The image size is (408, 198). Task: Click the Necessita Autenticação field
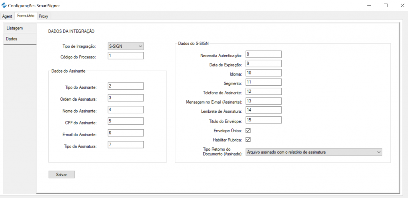point(264,54)
